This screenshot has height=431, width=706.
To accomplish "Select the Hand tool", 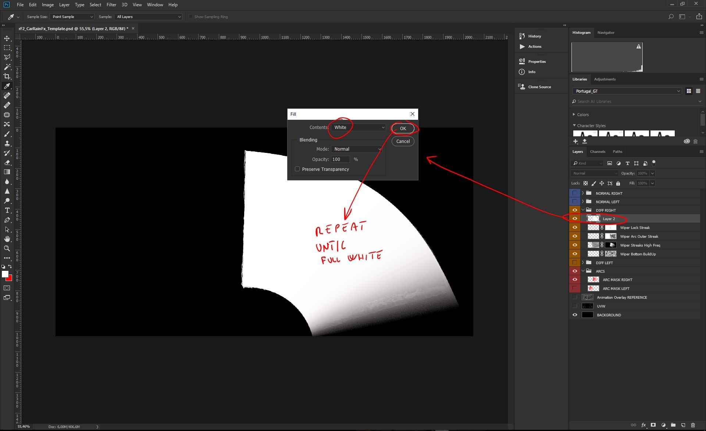I will point(7,239).
